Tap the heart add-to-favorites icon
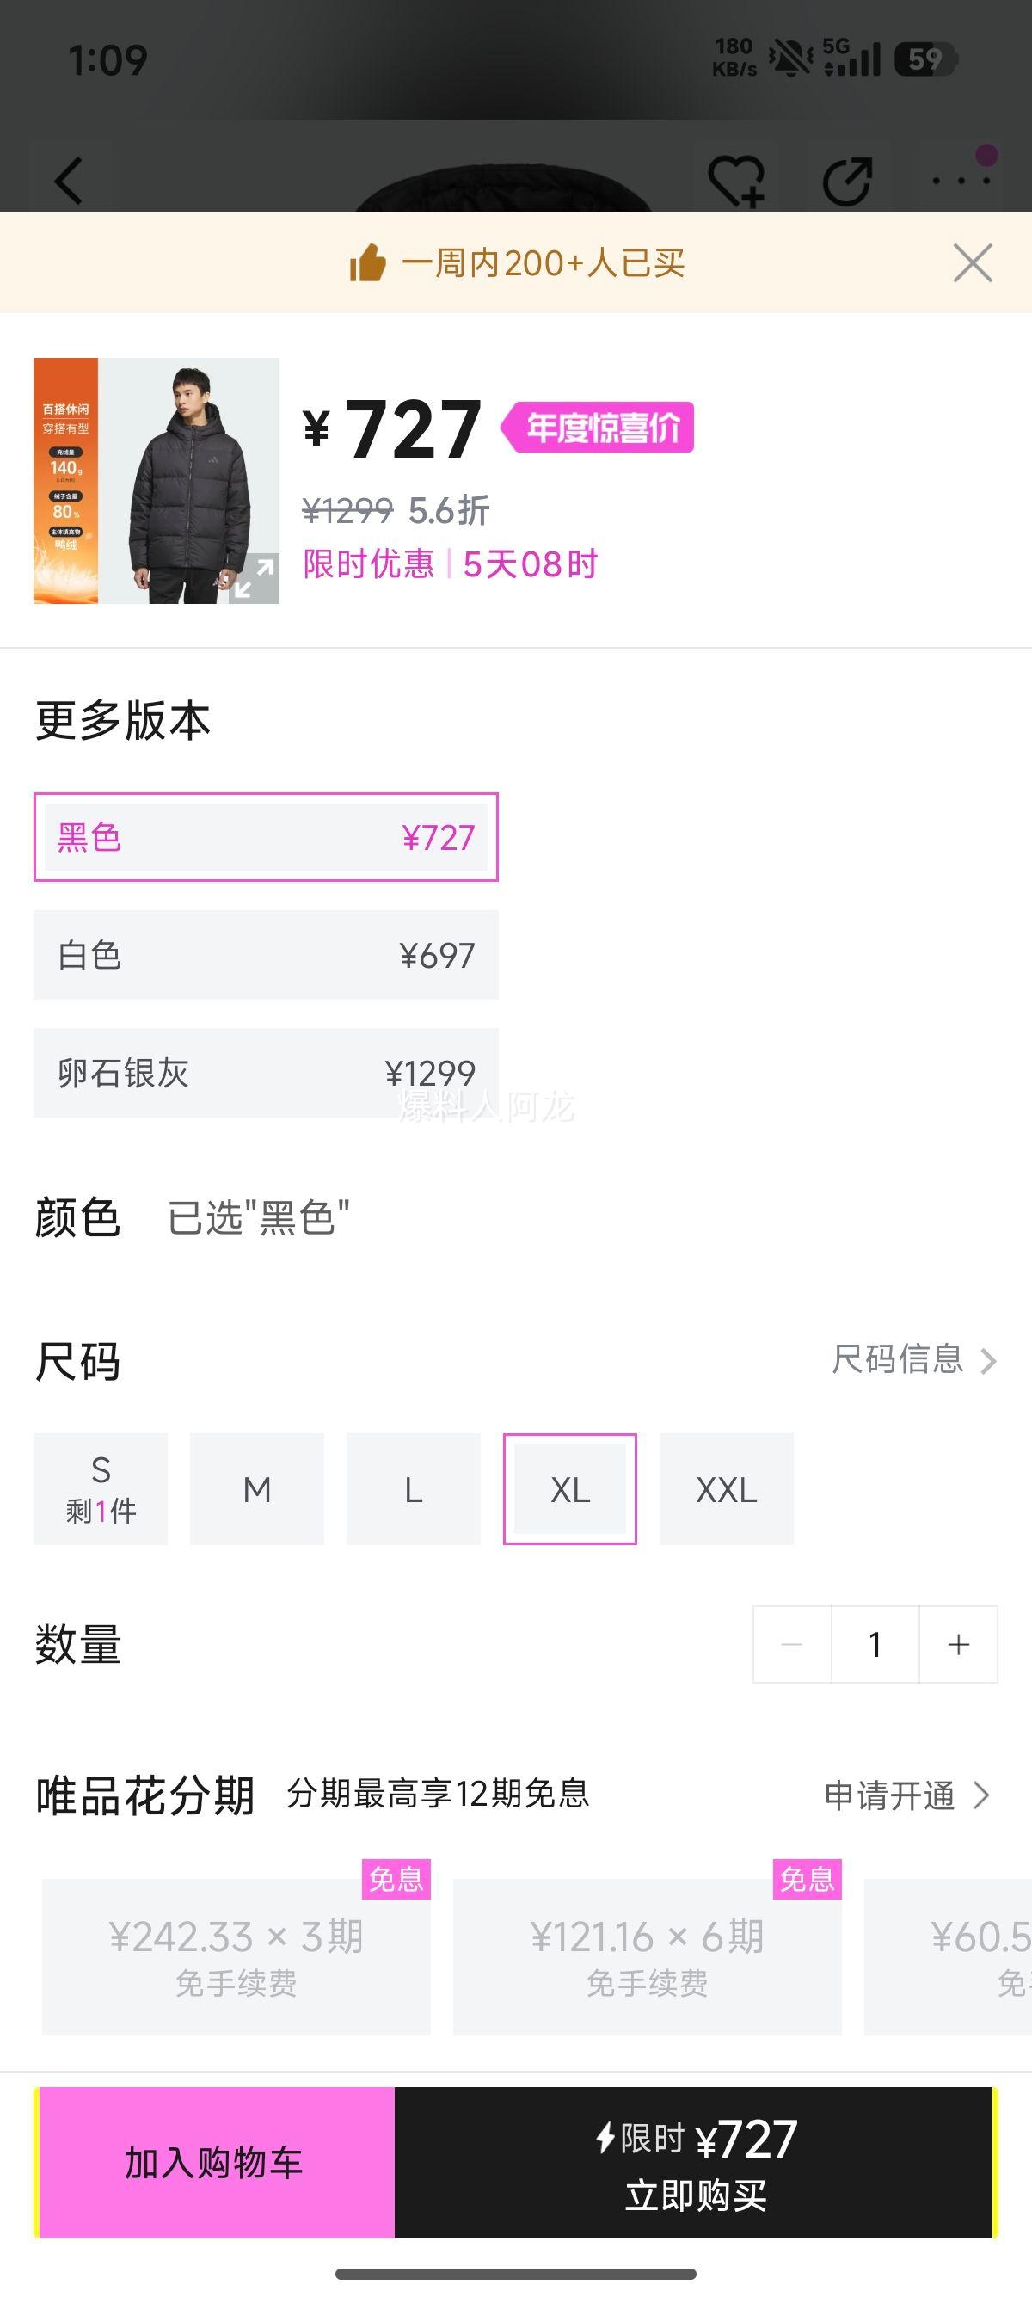1032x2297 pixels. click(x=735, y=181)
